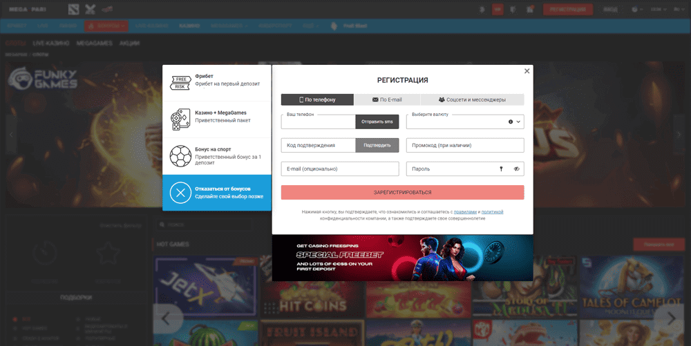Open the Fruit Island game thumbnail
The height and width of the screenshot is (346, 691).
[312, 333]
